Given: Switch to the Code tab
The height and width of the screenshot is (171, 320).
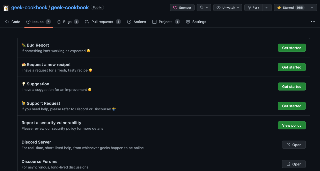Looking at the screenshot, I should [x=13, y=22].
